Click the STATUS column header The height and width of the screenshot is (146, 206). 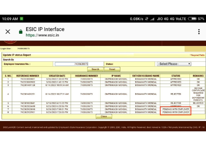coord(176,76)
